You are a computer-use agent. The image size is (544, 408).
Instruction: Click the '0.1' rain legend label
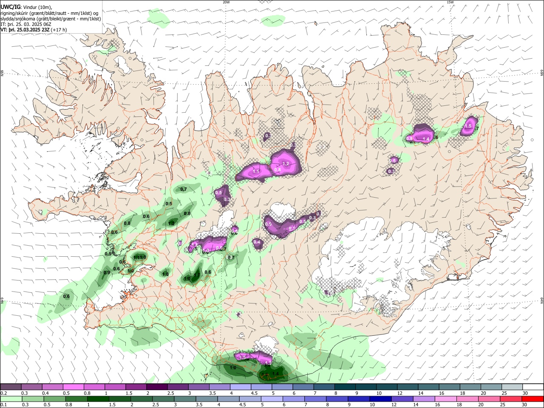[x=3, y=405]
